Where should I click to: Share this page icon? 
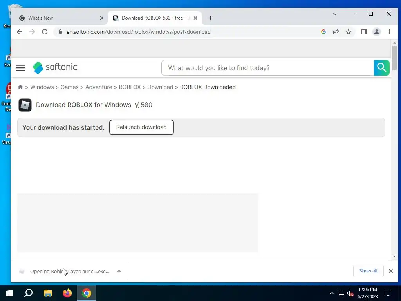coord(336,32)
